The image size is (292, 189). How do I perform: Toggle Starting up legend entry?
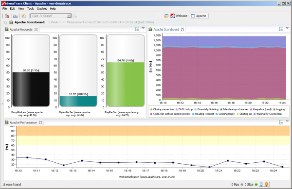click(244, 114)
